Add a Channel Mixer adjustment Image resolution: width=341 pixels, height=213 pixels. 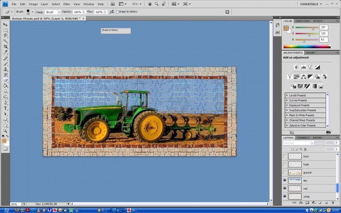click(x=325, y=77)
